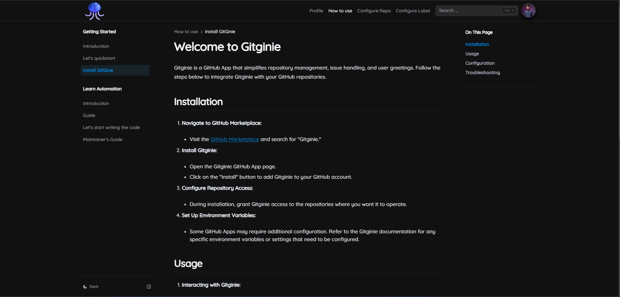Viewport: 620px width, 297px height.
Task: Click the How to use breadcrumb
Action: (186, 32)
